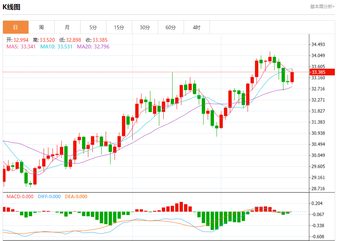Select the 30分 timeframe tab
Viewport: 337px width, 241px height.
(x=145, y=27)
